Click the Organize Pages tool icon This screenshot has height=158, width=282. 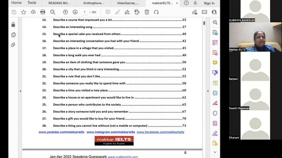click(215, 43)
